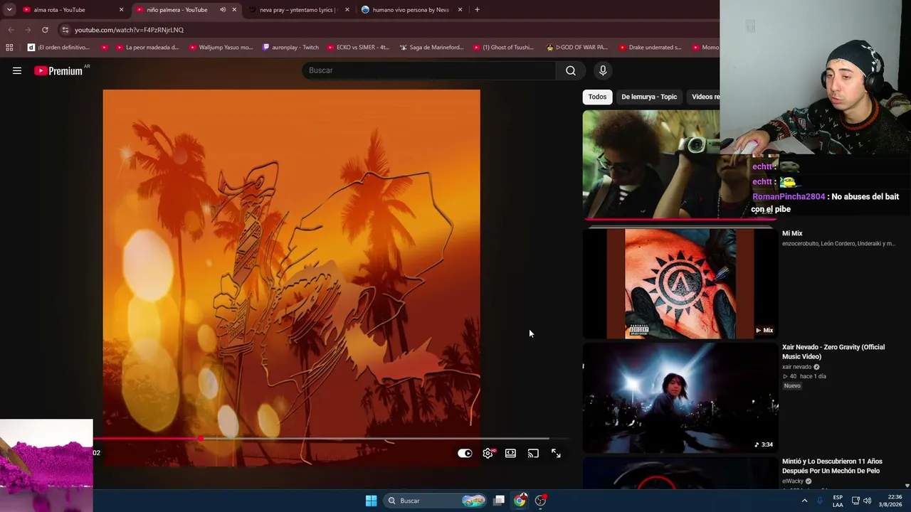Click the microphone tray indicator
The width and height of the screenshot is (911, 512).
pyautogui.click(x=820, y=501)
